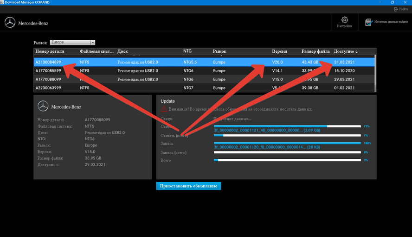Click the table's vertical scrollbar
Image resolution: width=412 pixels, height=237 pixels.
click(x=375, y=74)
